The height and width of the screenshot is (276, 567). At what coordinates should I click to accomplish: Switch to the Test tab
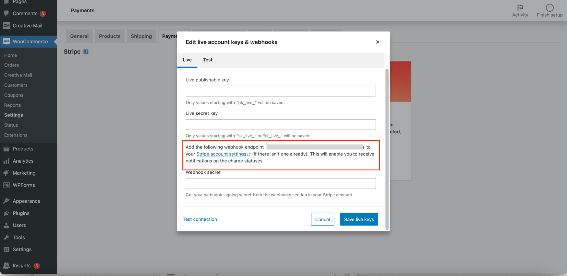point(207,60)
